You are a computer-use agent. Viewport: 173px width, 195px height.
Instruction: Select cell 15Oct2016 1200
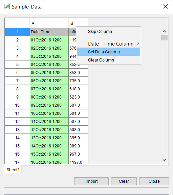point(49,154)
